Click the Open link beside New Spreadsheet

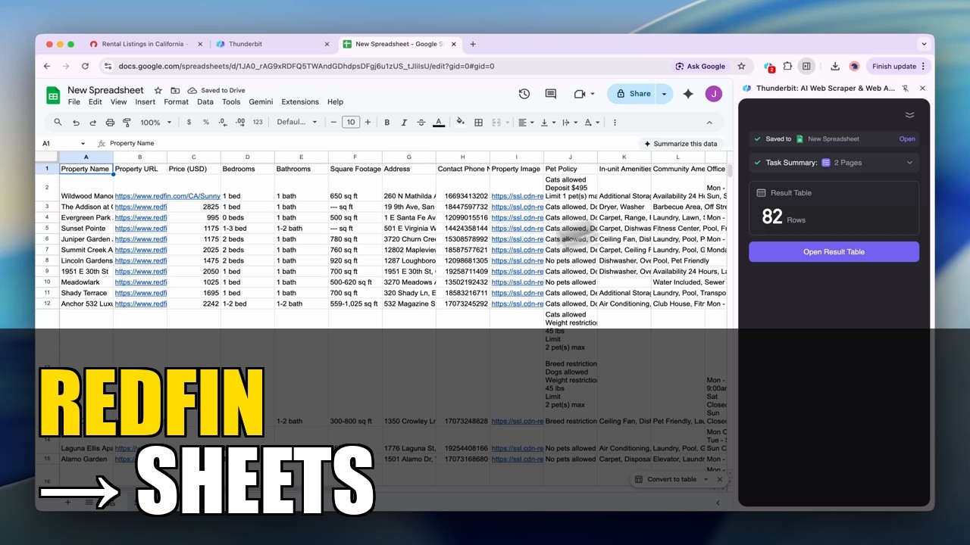(x=907, y=139)
